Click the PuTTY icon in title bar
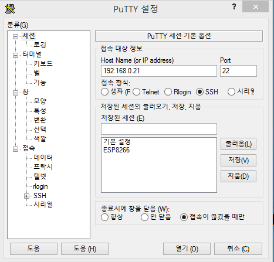The image size is (274, 262). (x=10, y=9)
